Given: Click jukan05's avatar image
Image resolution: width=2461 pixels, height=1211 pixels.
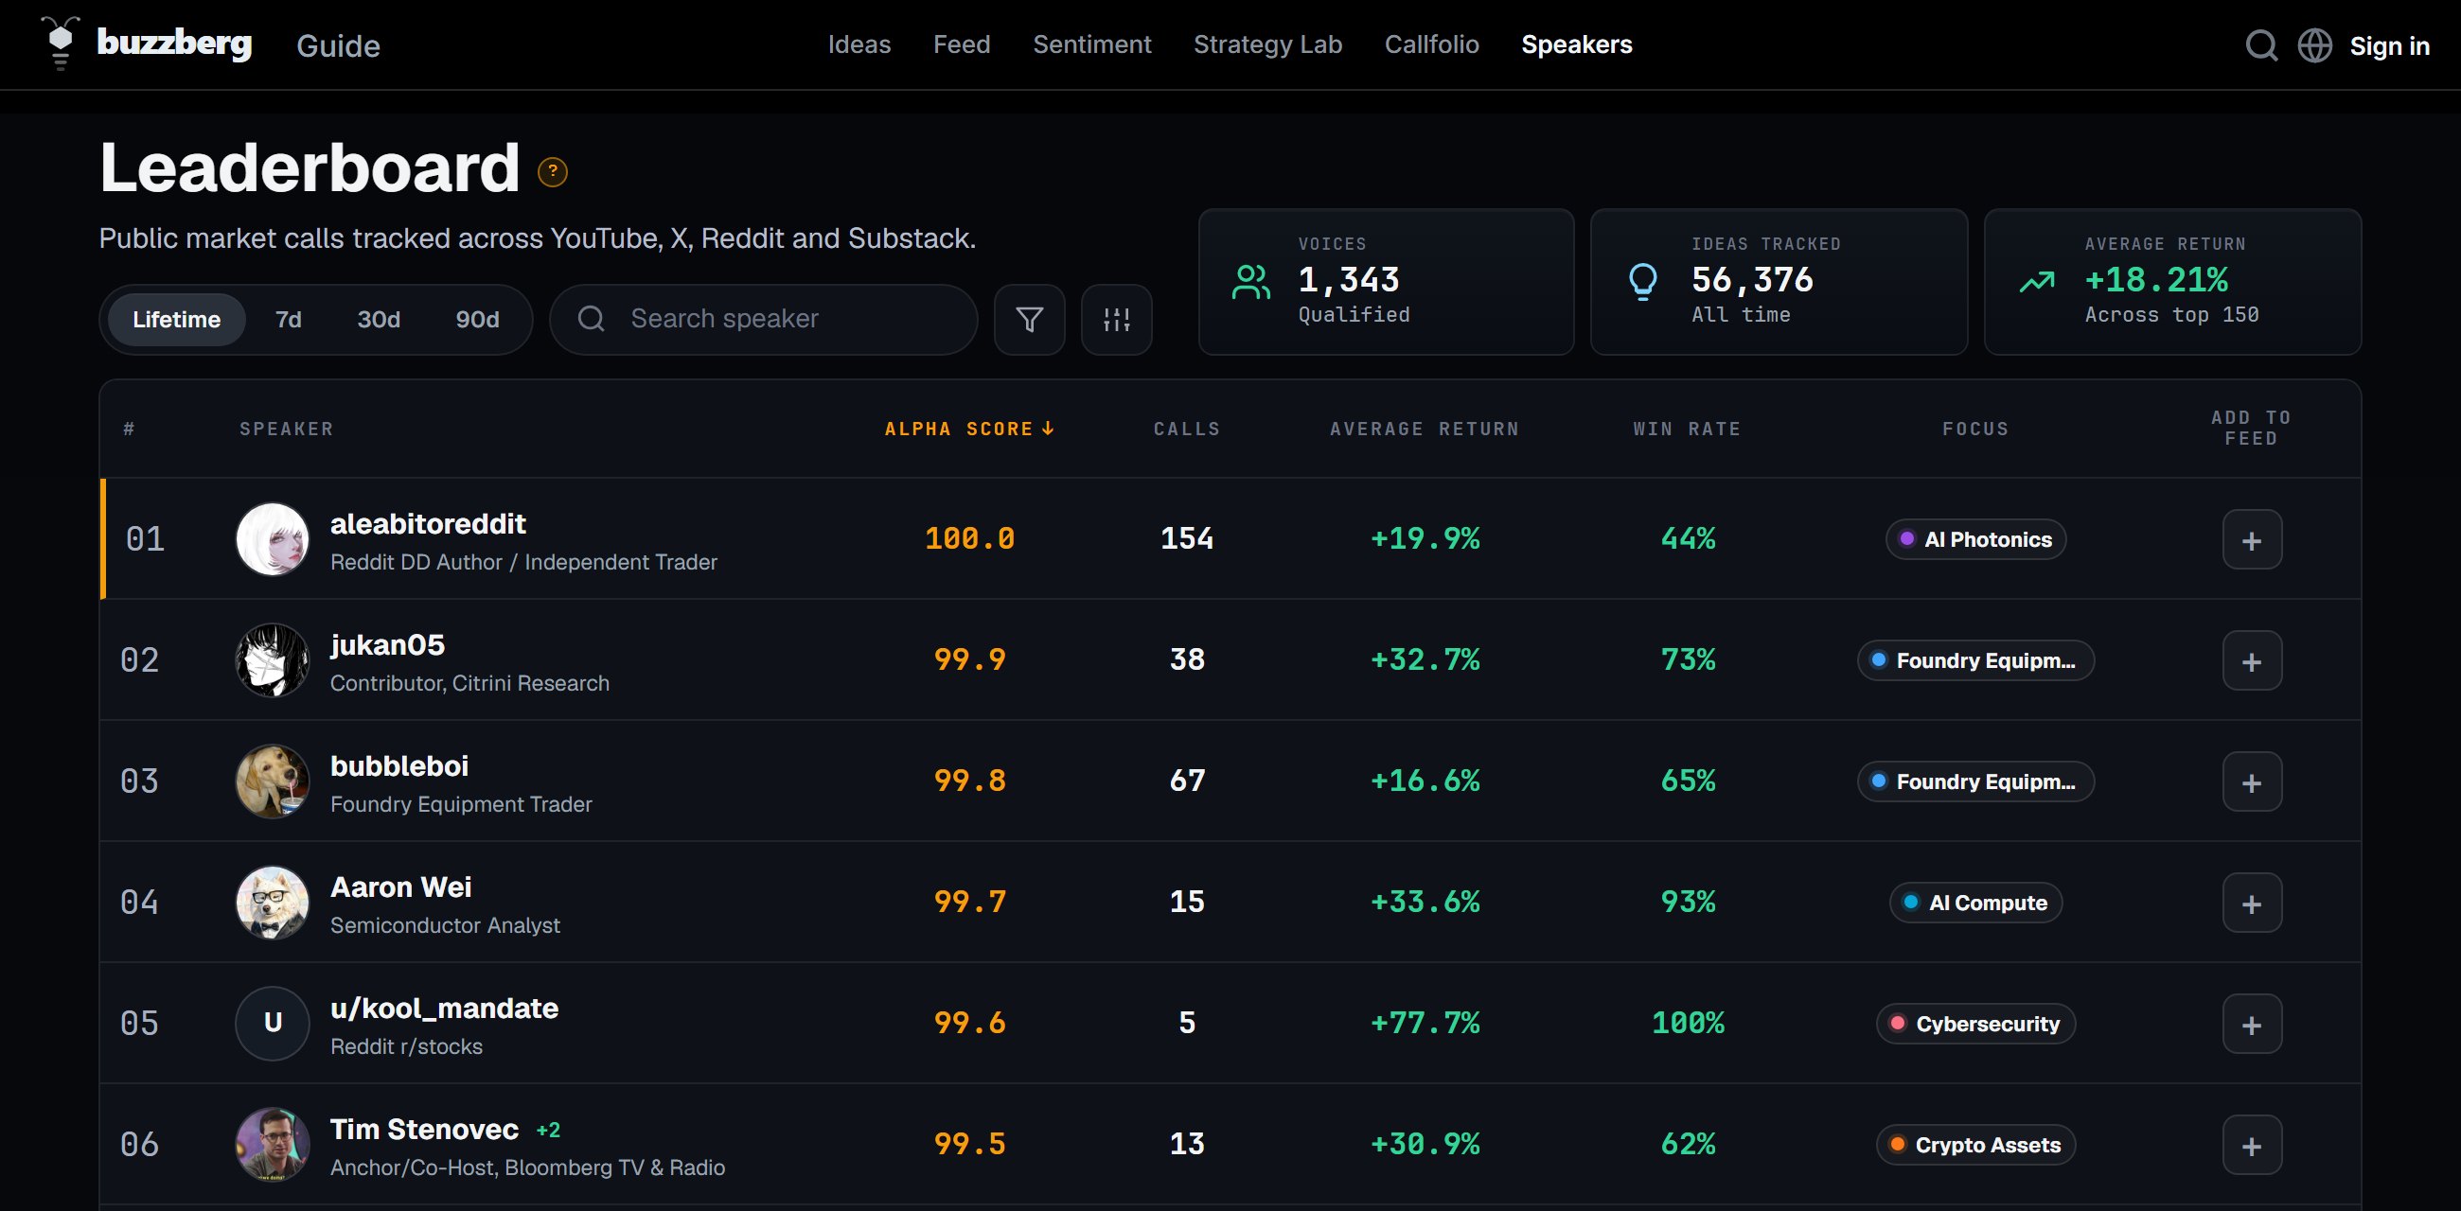Looking at the screenshot, I should 273,661.
